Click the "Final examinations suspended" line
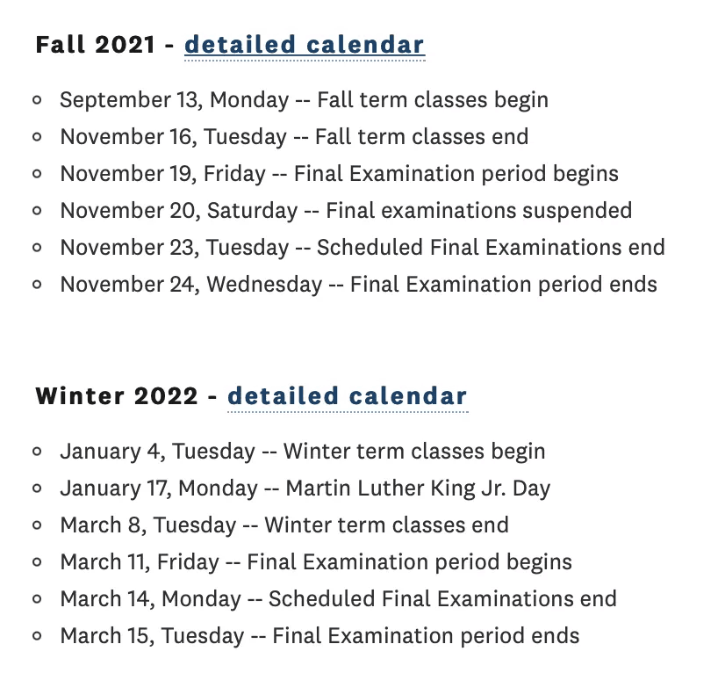Screen dimensions: 725x673 [346, 211]
